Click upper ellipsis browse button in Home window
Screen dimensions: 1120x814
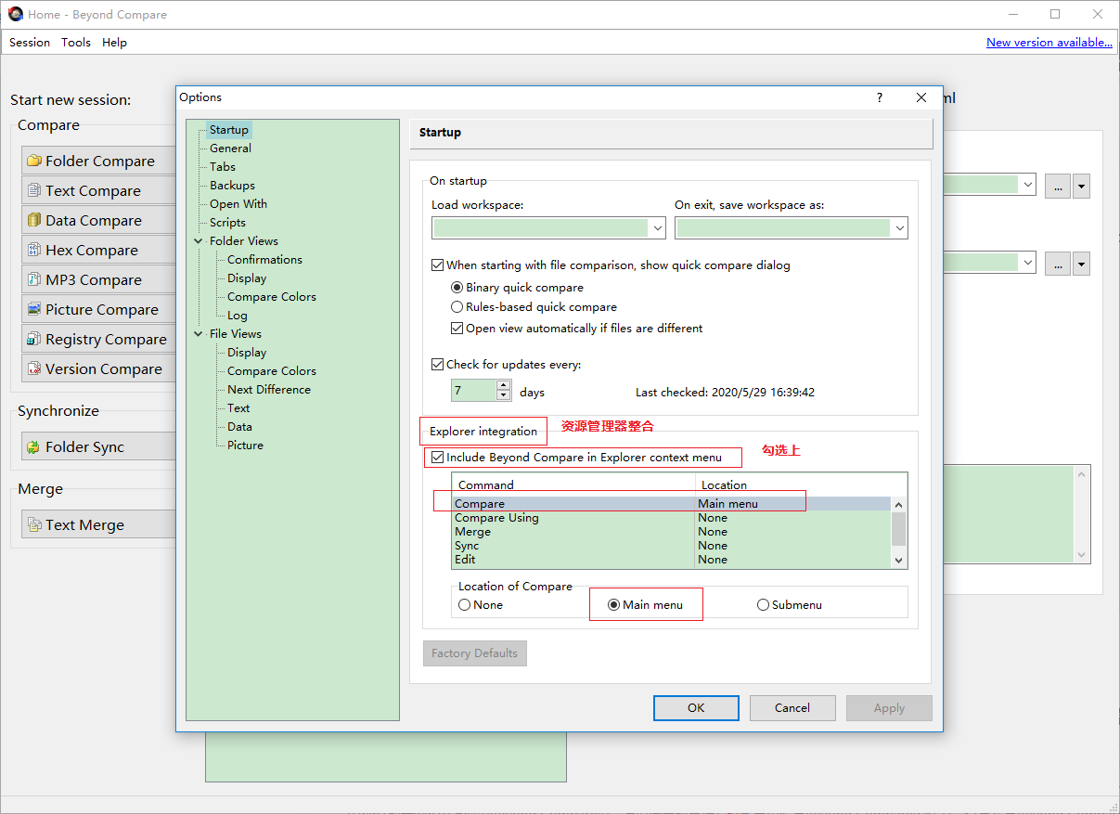1057,186
